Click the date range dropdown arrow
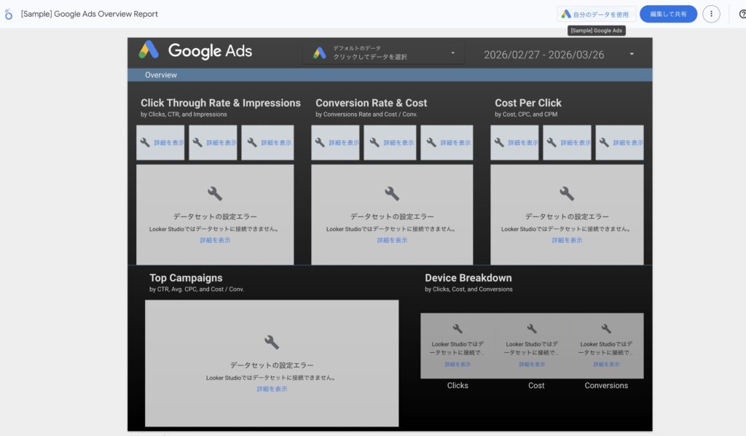The width and height of the screenshot is (746, 436). point(632,54)
